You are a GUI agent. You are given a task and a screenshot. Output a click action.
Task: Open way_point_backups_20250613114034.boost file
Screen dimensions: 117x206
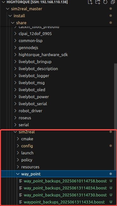click(65, 188)
